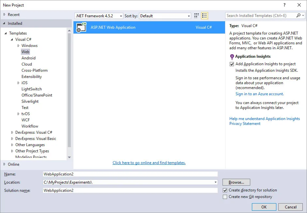Open the help question mark button
The width and height of the screenshot is (307, 213).
[x=284, y=5]
